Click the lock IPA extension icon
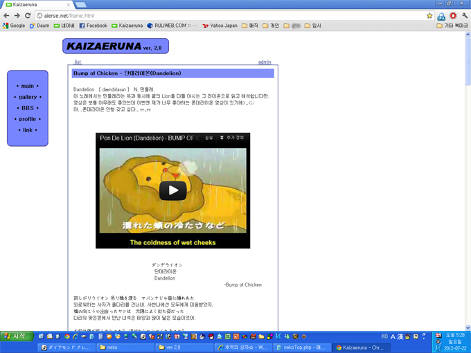Viewport: 471px width, 353px height. [441, 16]
